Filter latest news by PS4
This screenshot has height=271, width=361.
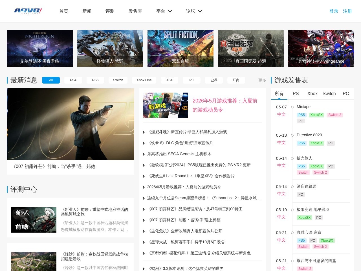click(73, 80)
